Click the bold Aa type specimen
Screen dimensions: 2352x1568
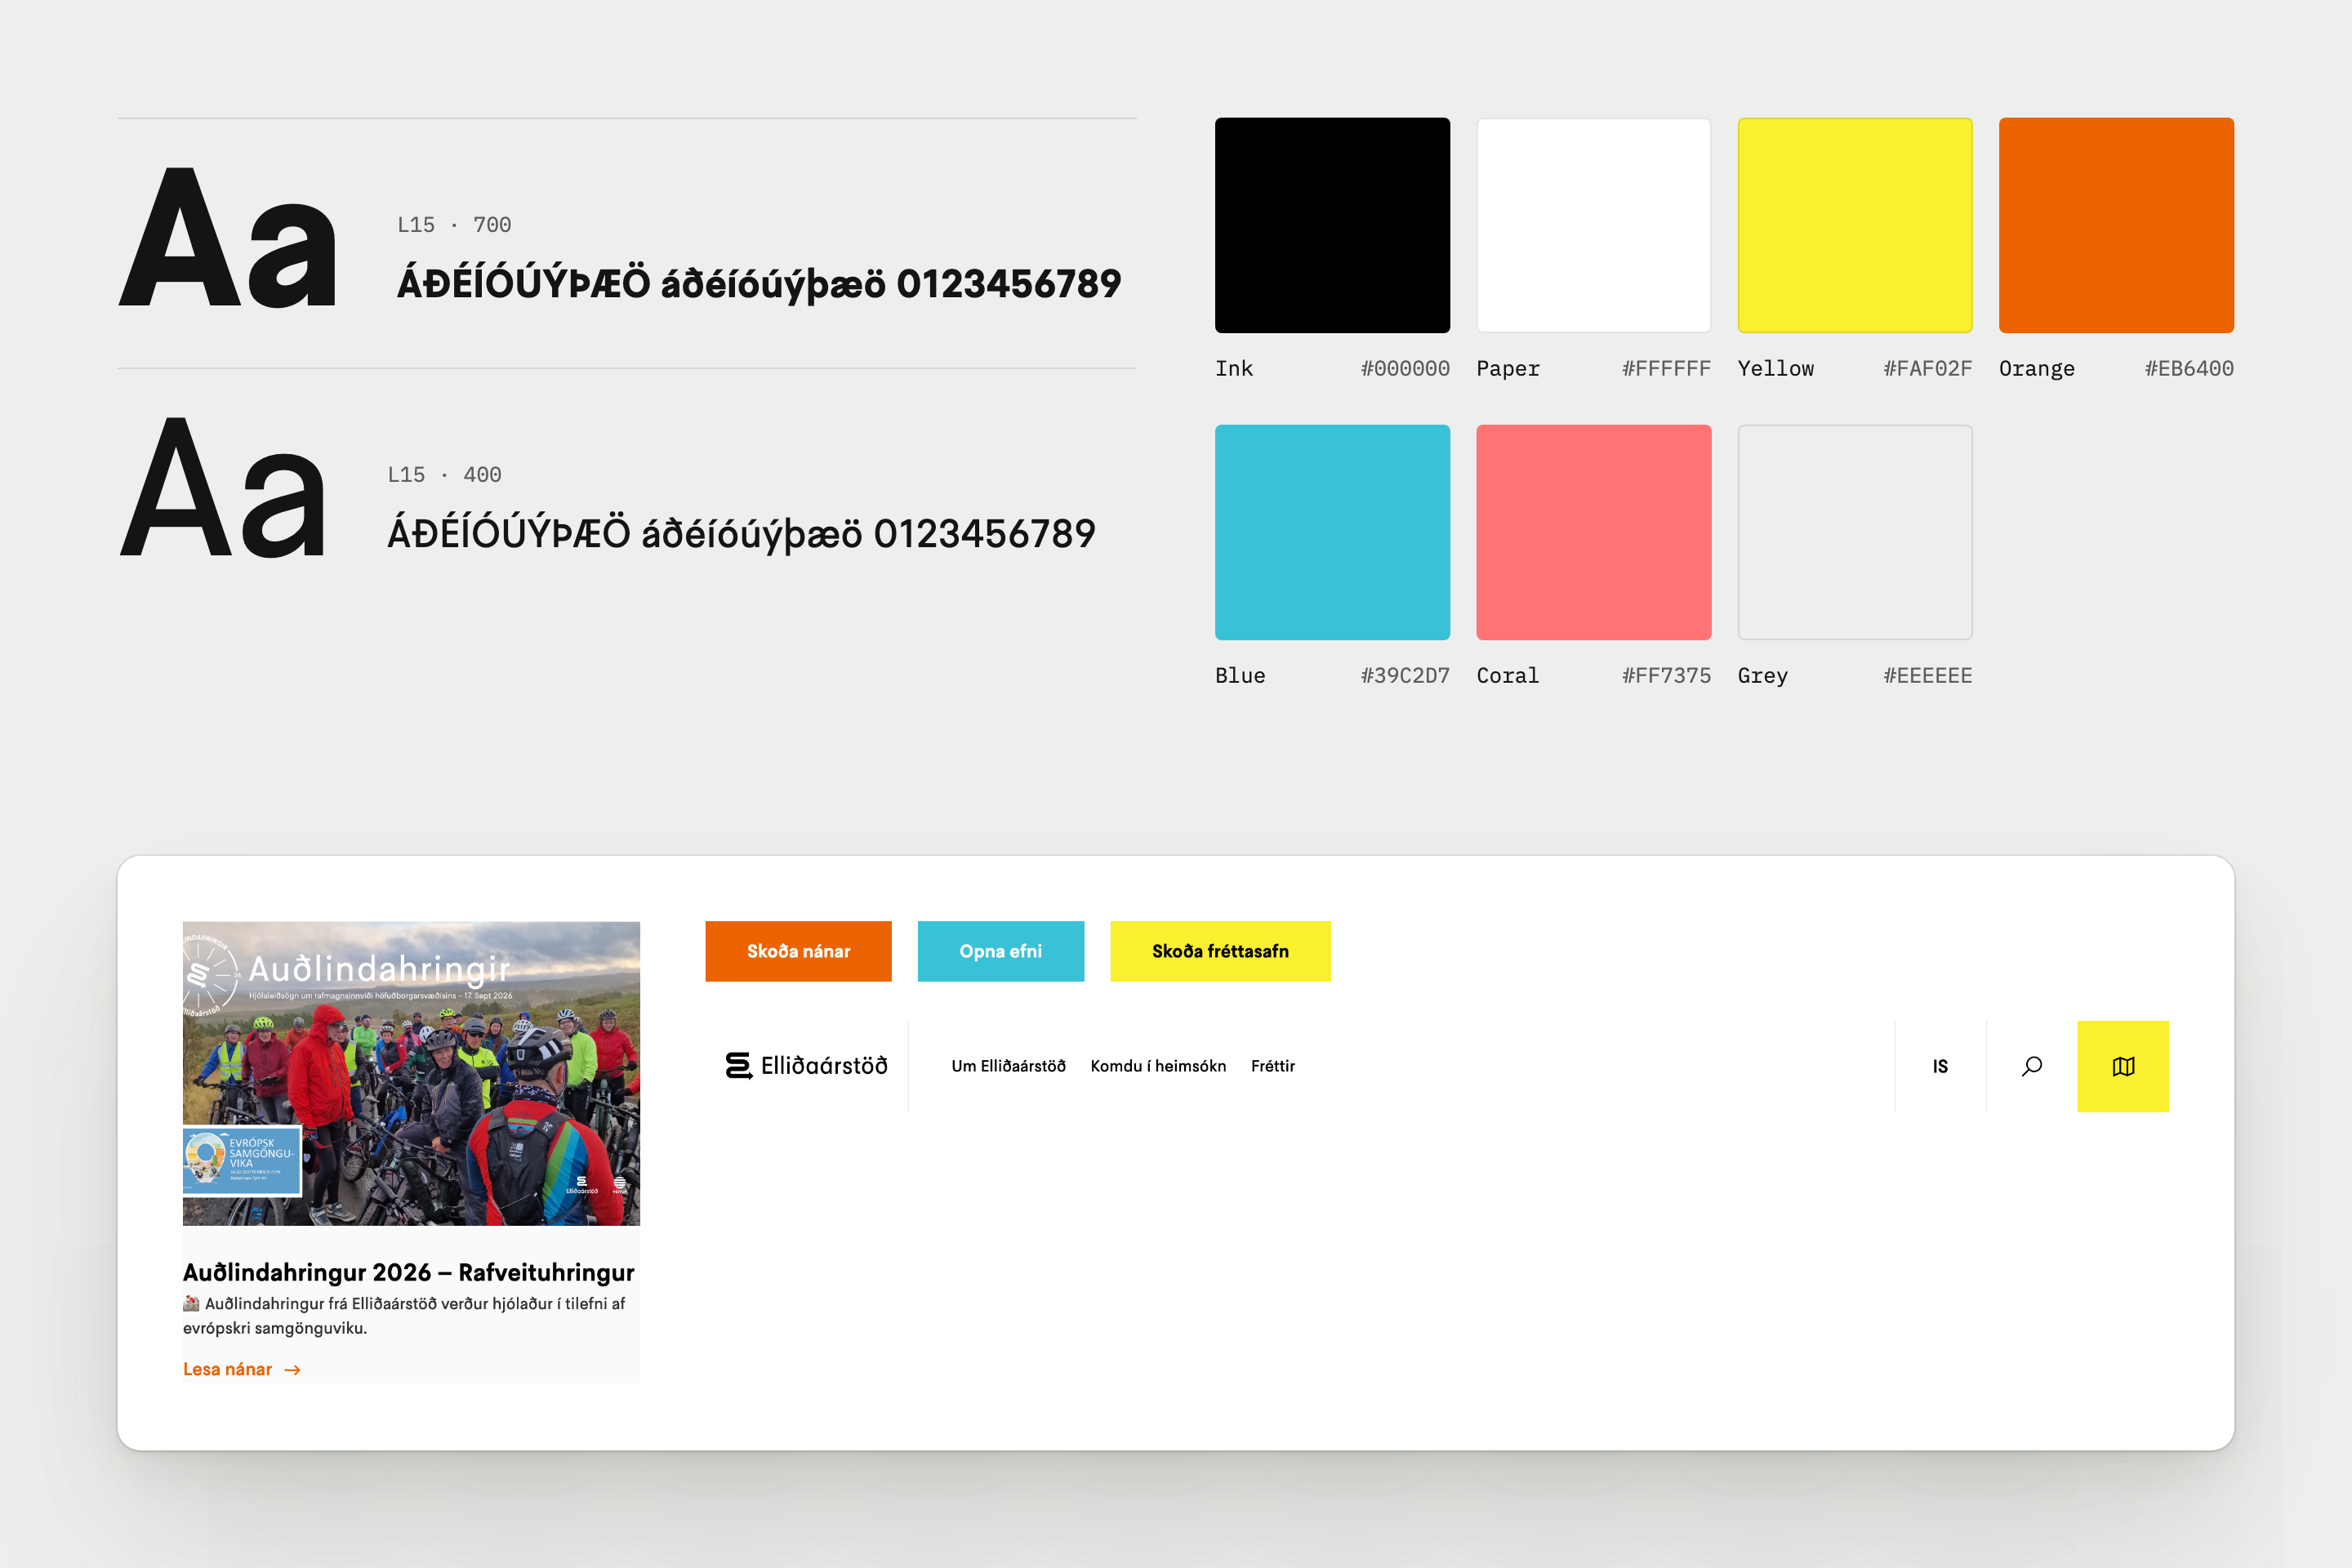pos(228,238)
